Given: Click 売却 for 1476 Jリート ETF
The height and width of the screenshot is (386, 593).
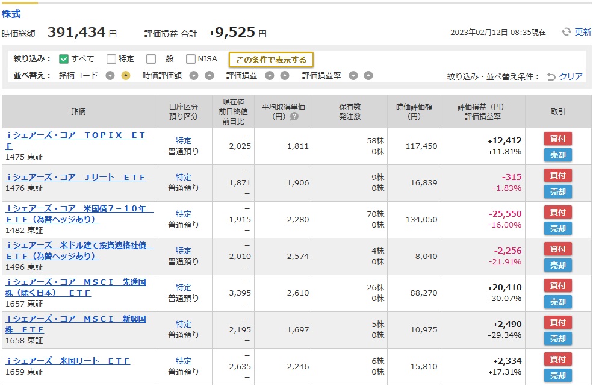Looking at the screenshot, I should (558, 191).
